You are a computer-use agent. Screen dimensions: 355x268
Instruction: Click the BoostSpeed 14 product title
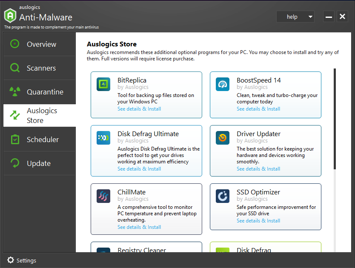[x=258, y=80]
